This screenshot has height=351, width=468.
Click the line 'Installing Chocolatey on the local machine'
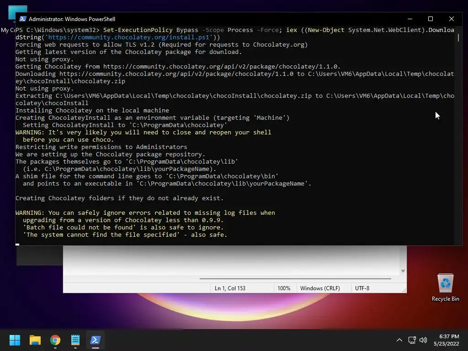point(92,111)
